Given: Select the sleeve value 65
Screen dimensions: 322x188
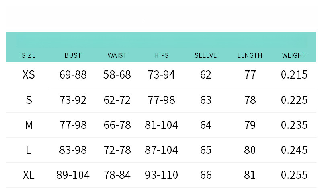Looking at the screenshot, I should click(205, 150).
